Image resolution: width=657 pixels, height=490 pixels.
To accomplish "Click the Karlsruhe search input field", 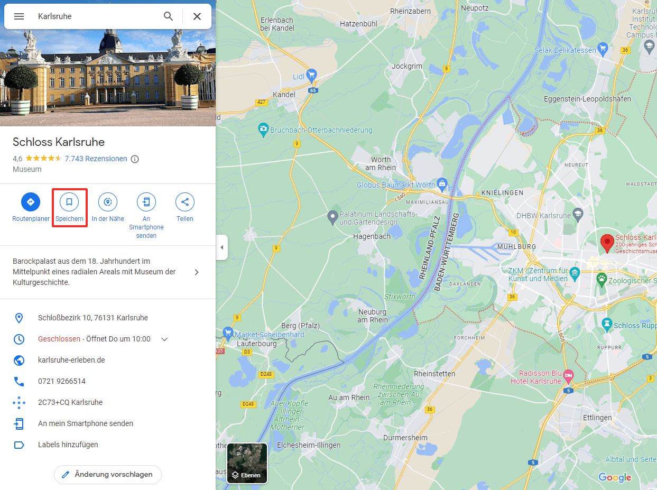I will pyautogui.click(x=95, y=16).
